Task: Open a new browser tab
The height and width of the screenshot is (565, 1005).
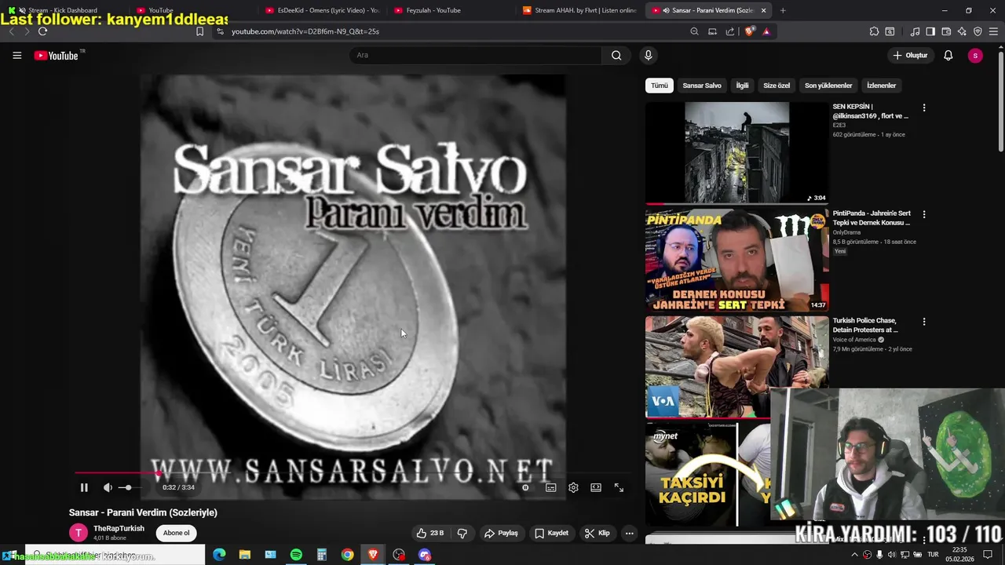Action: coord(783,10)
